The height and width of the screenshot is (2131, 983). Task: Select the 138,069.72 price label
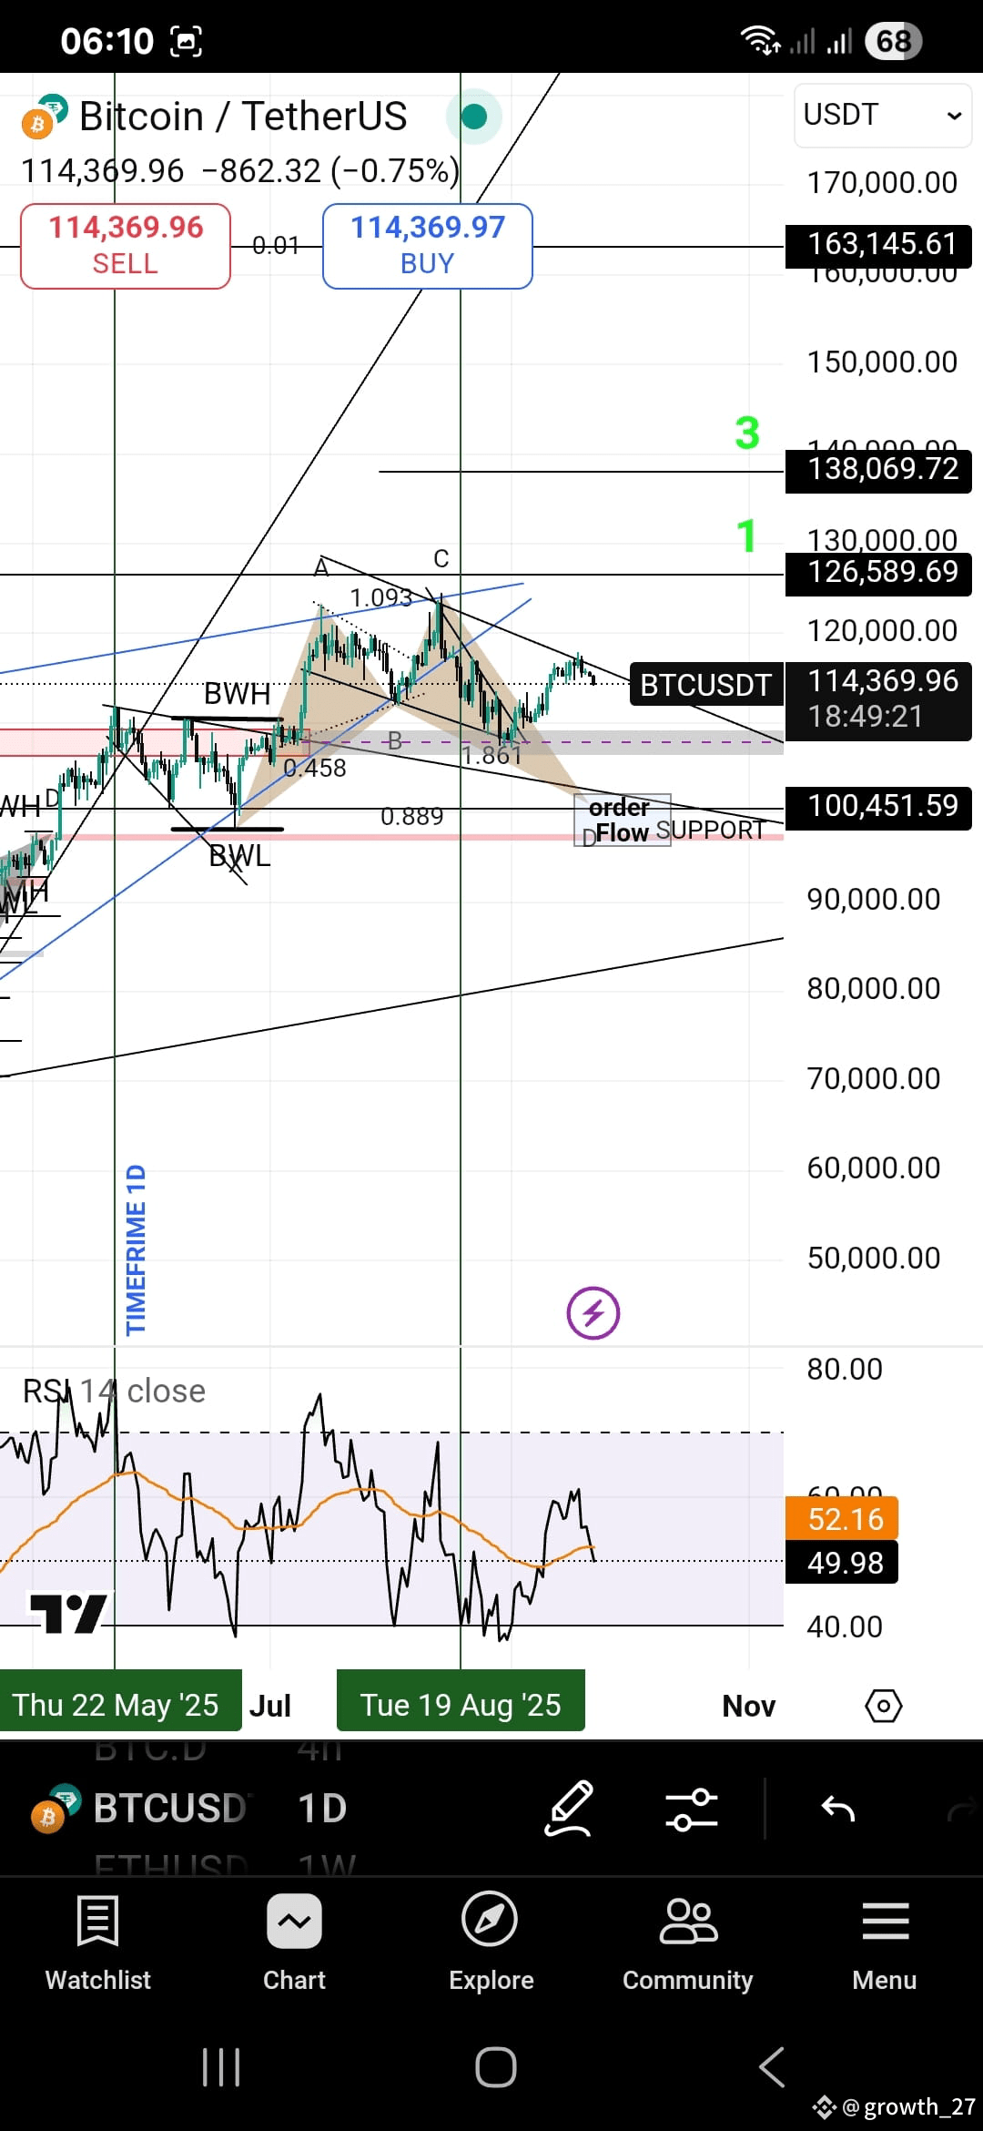[878, 470]
